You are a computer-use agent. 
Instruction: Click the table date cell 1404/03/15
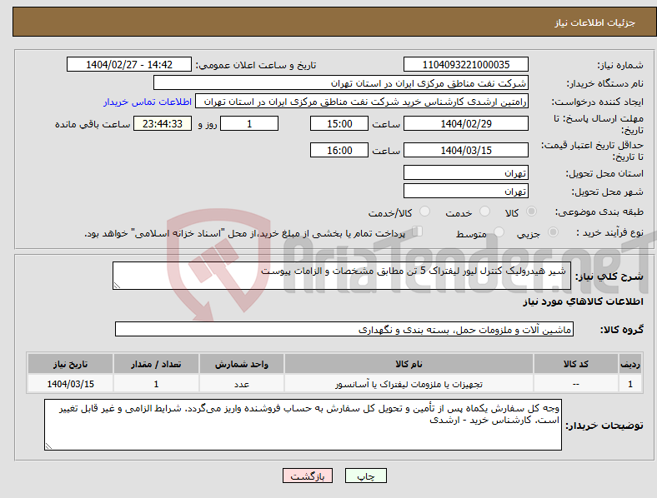(x=70, y=384)
